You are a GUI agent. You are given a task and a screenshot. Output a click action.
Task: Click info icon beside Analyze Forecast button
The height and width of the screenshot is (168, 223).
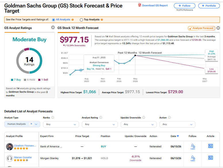[x=218, y=28]
